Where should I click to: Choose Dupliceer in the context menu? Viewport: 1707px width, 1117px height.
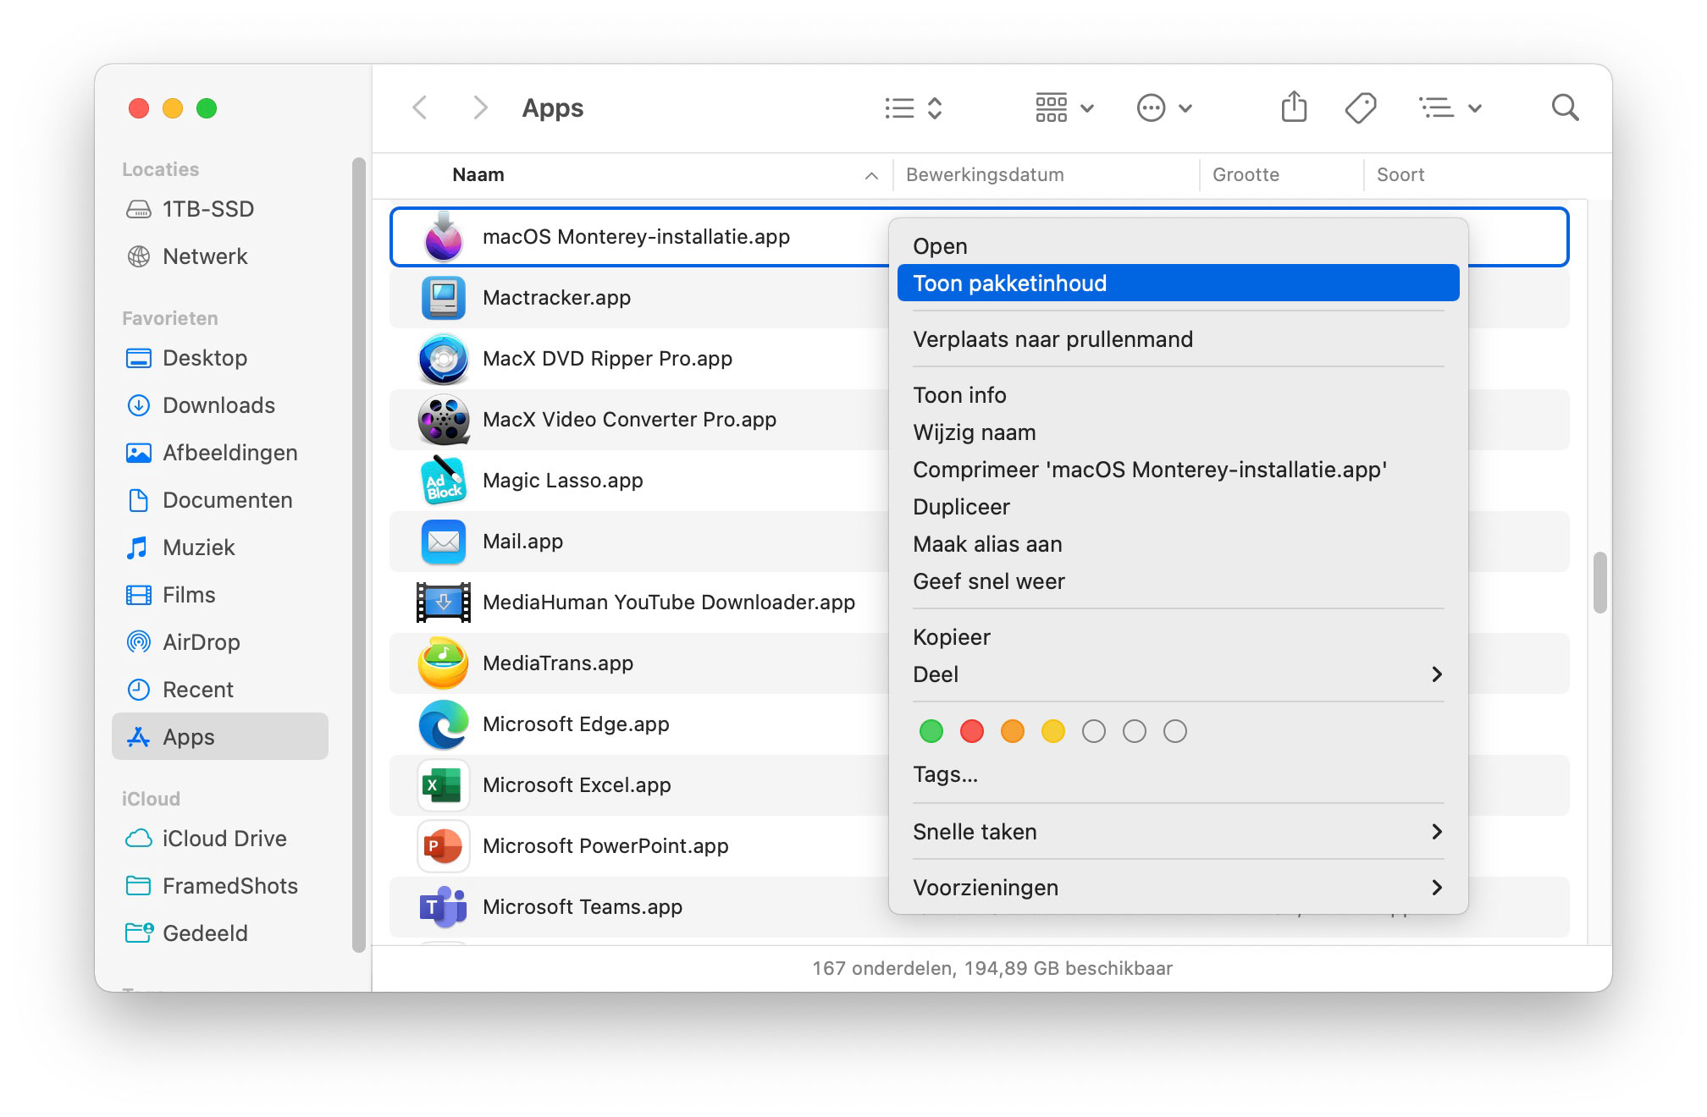pyautogui.click(x=1178, y=507)
